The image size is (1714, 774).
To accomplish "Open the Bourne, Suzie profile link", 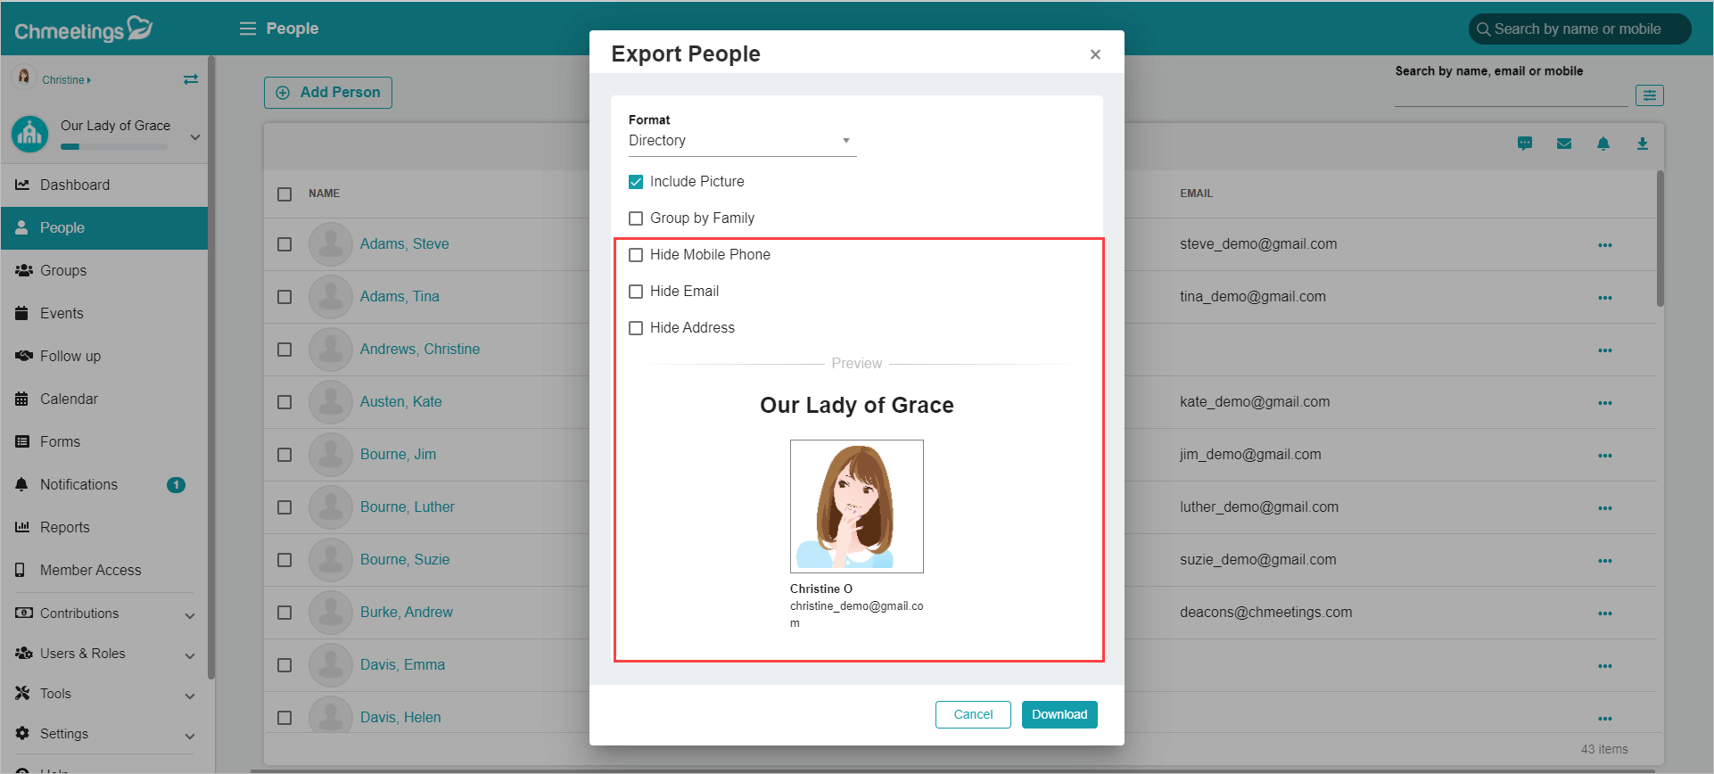I will (405, 560).
